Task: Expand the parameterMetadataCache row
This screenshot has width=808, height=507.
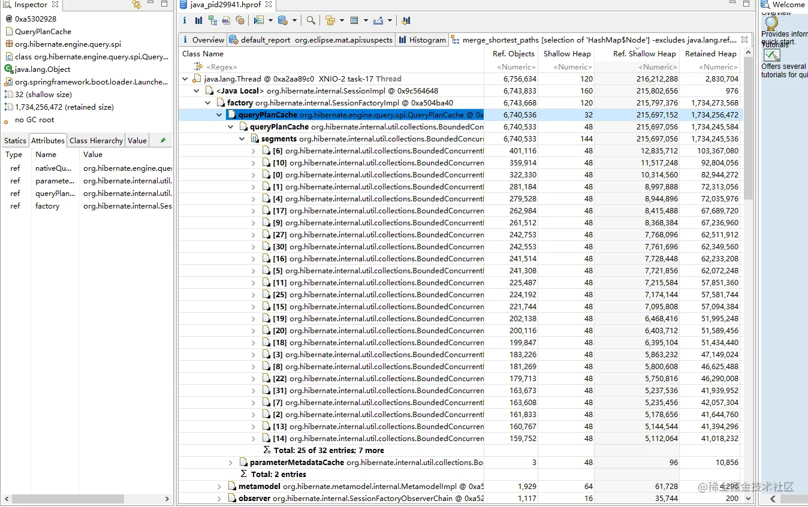Action: click(x=231, y=462)
